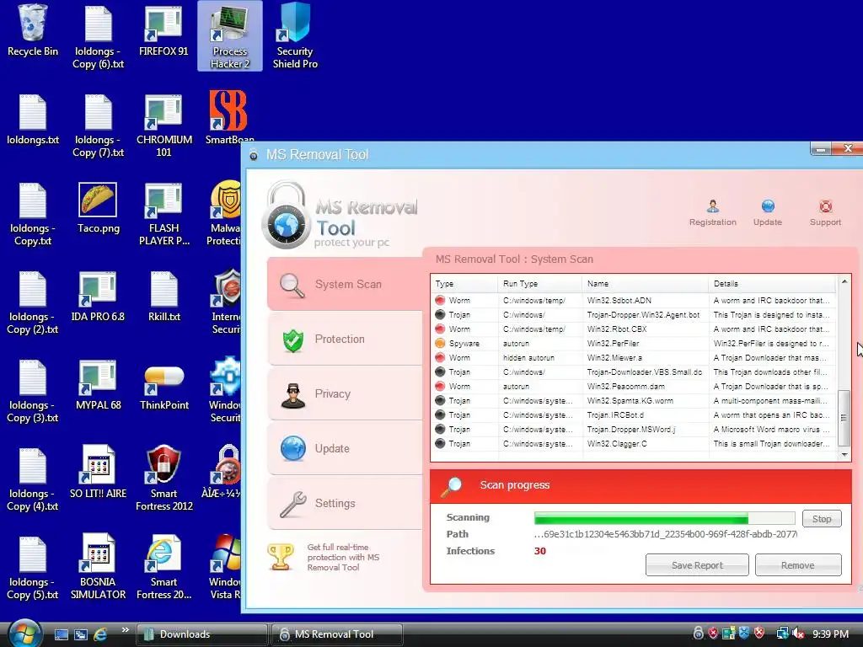Select the loldongs.txt file

coord(33,120)
